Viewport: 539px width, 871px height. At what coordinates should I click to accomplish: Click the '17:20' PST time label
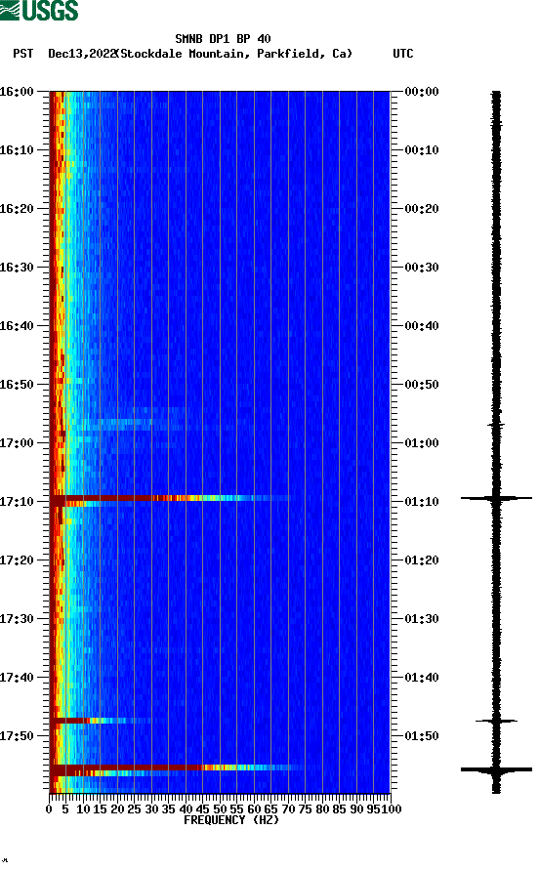(17, 560)
